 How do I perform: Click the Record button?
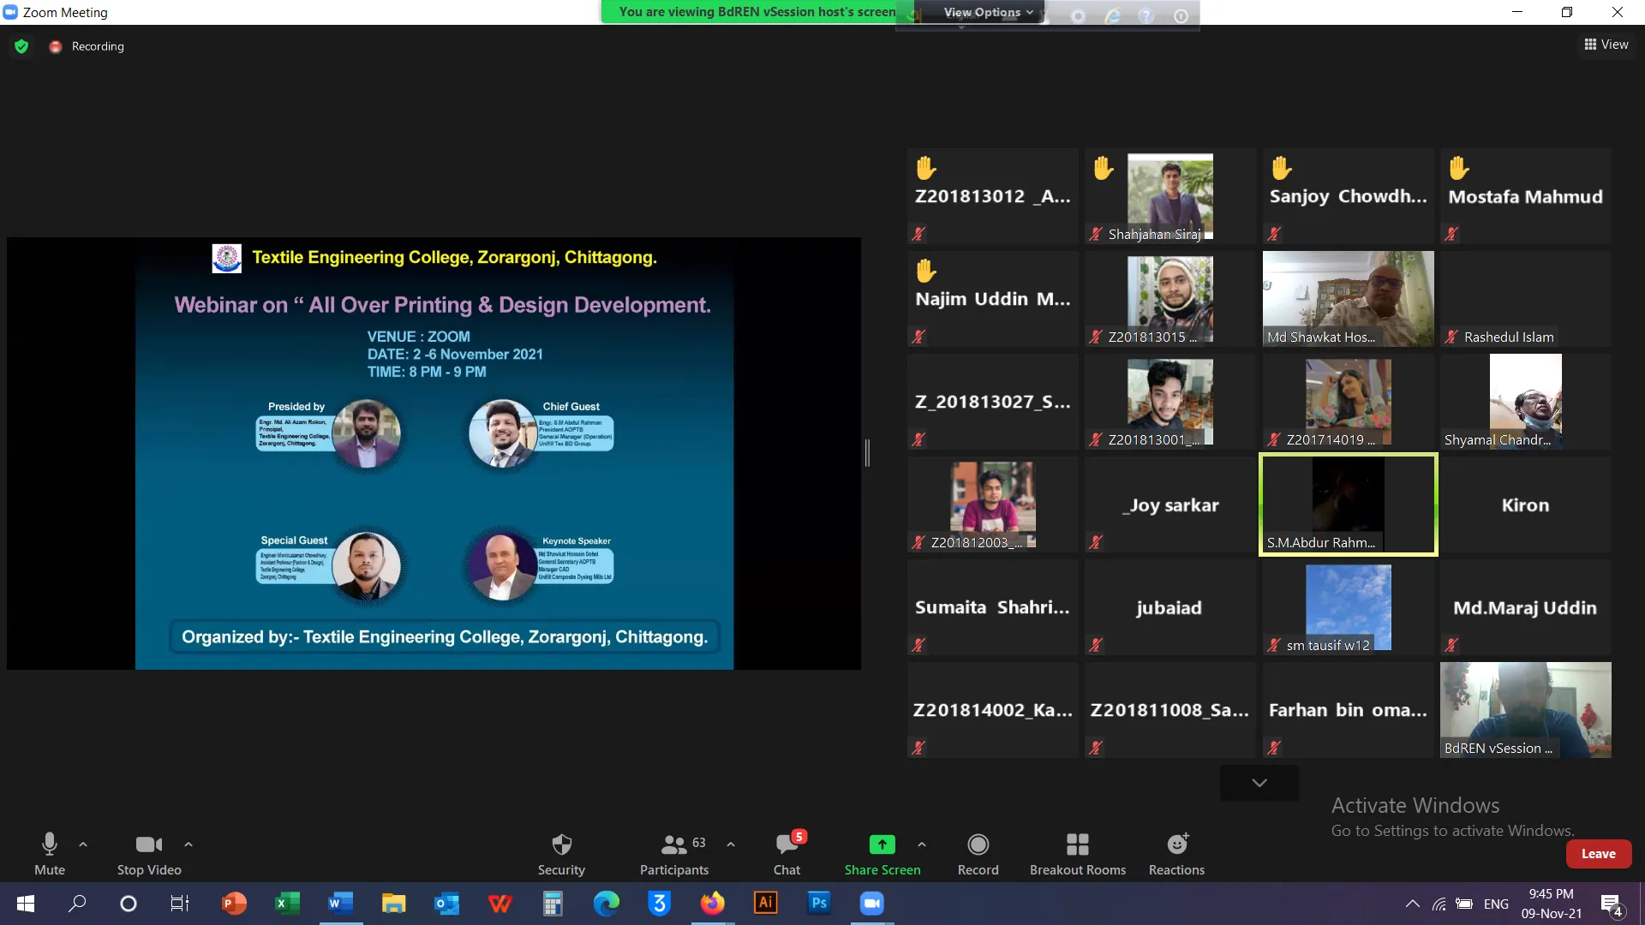978,853
